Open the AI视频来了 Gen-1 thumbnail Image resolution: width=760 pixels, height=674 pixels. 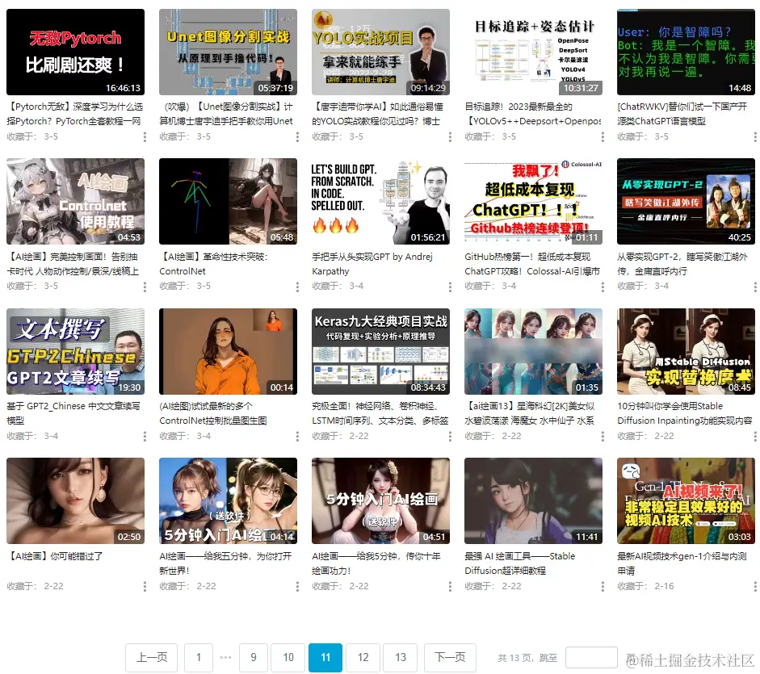[686, 500]
